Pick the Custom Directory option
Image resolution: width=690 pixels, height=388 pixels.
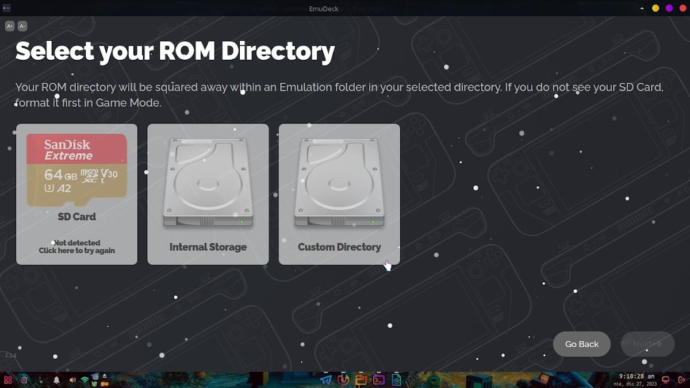[339, 194]
